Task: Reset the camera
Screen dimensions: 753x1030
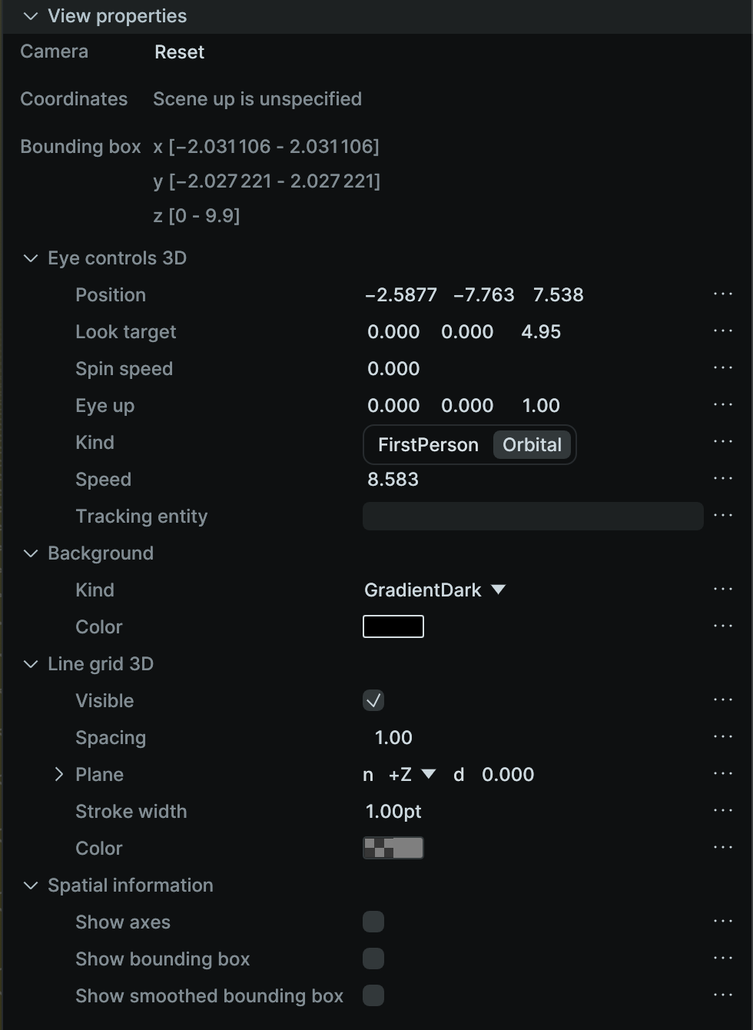Action: click(x=179, y=51)
